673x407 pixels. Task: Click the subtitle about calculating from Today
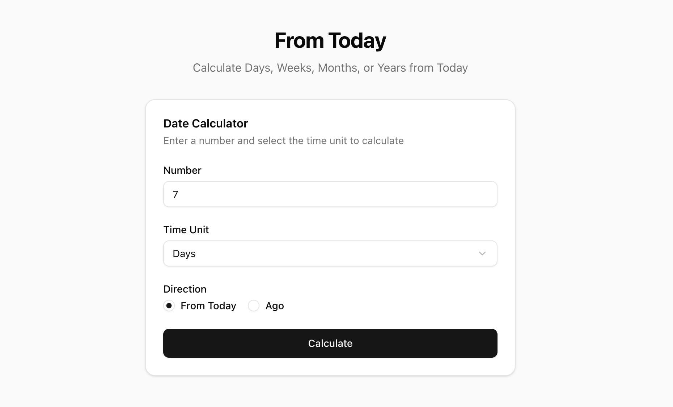pos(330,68)
